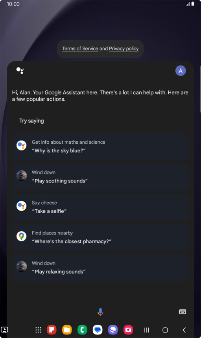This screenshot has height=338, width=201.
Task: Open the keyboard input icon
Action: click(183, 312)
